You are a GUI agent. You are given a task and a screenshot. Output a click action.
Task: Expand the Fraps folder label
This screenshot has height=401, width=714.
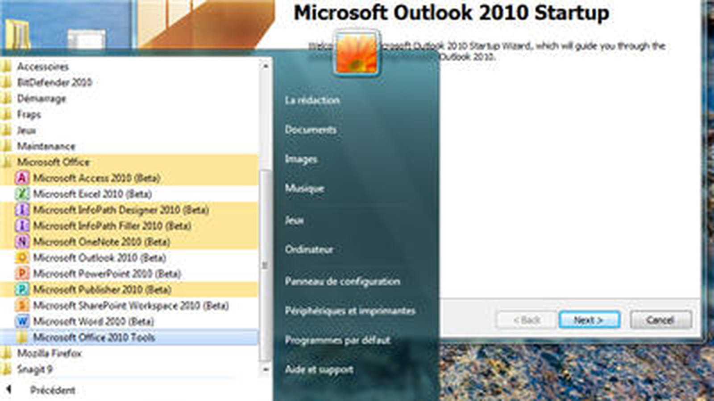click(x=29, y=115)
